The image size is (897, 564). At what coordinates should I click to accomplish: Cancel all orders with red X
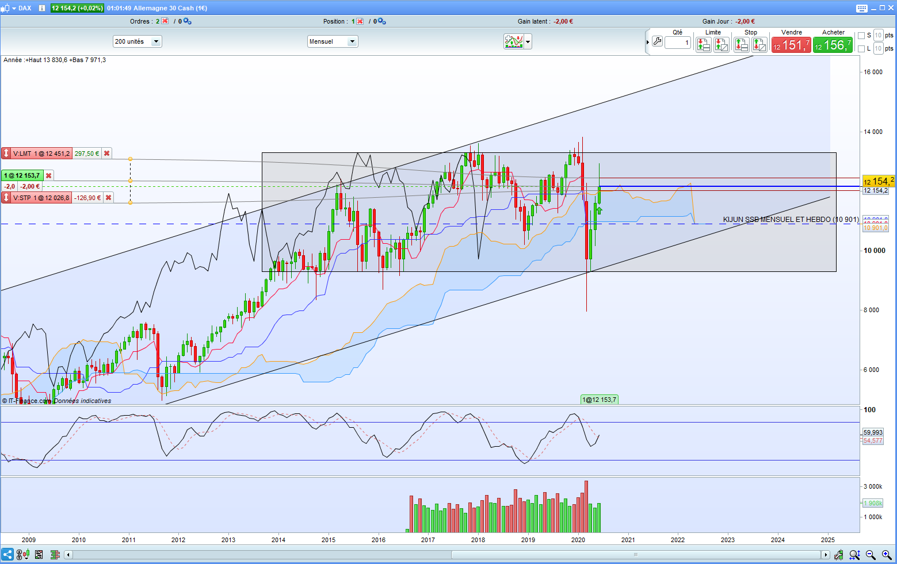[x=165, y=21]
